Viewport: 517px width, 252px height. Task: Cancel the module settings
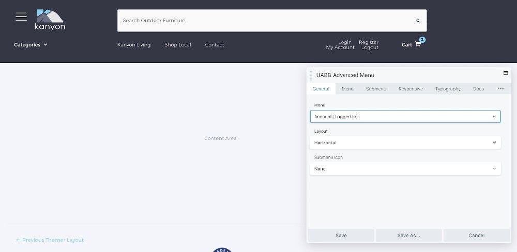pyautogui.click(x=476, y=235)
